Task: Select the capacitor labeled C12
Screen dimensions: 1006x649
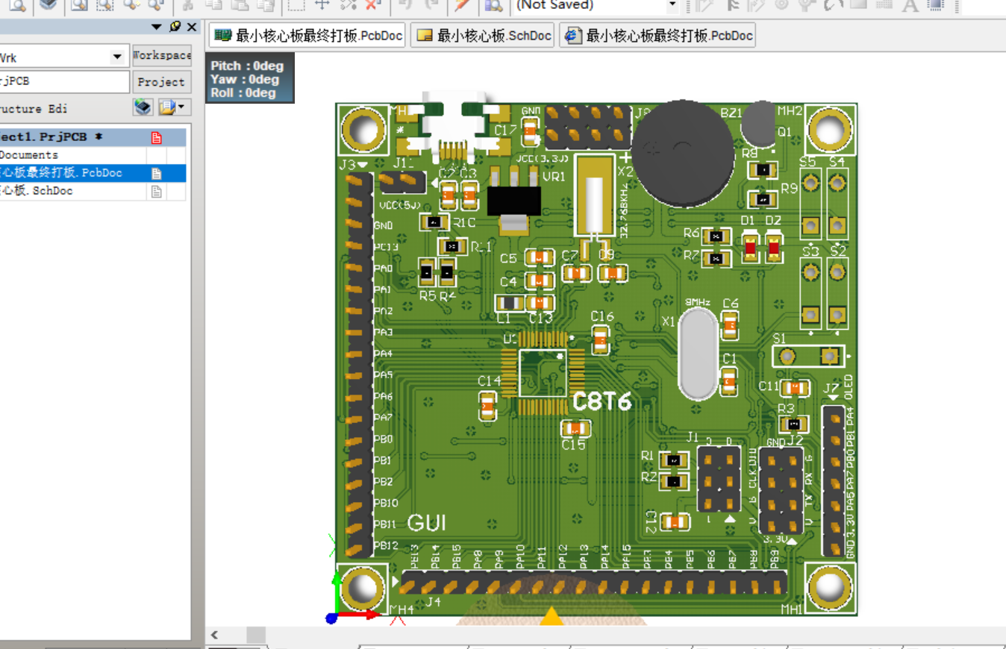Action: point(675,522)
